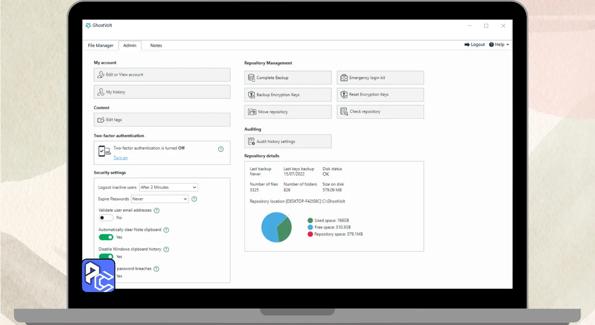Image resolution: width=595 pixels, height=325 pixels.
Task: Switch to the File Manager tab
Action: (x=101, y=45)
